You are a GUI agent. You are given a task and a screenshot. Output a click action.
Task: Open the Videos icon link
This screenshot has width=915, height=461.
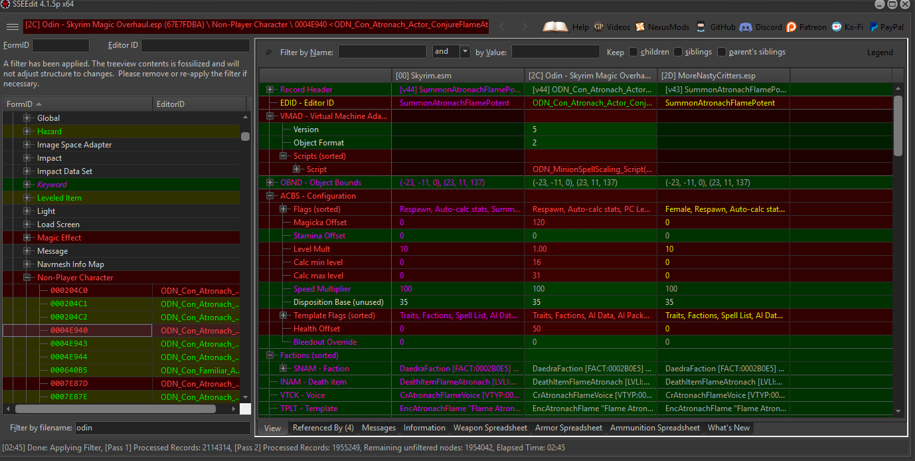(x=599, y=27)
